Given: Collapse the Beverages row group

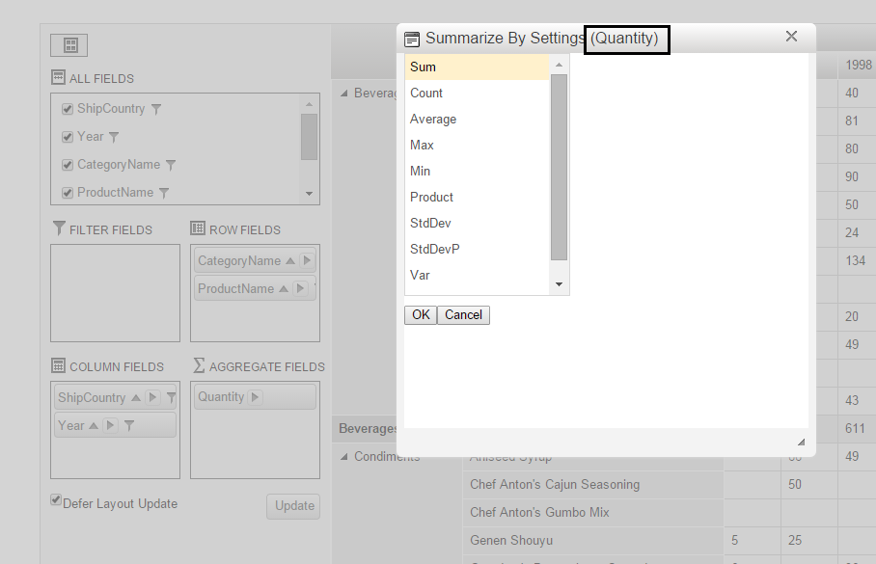Looking at the screenshot, I should pyautogui.click(x=344, y=94).
